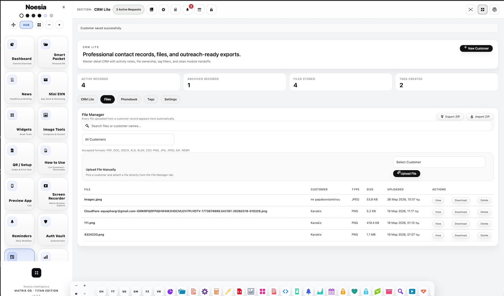The width and height of the screenshot is (504, 296).
Task: Click the WordPress icon at top right
Action: 495,9
